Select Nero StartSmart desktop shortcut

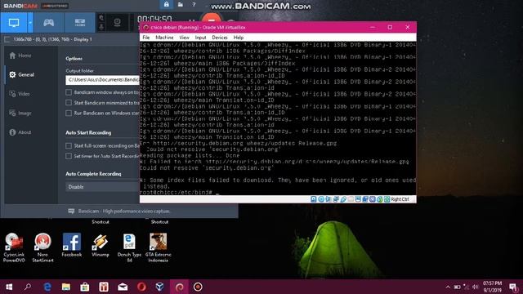pos(42,247)
